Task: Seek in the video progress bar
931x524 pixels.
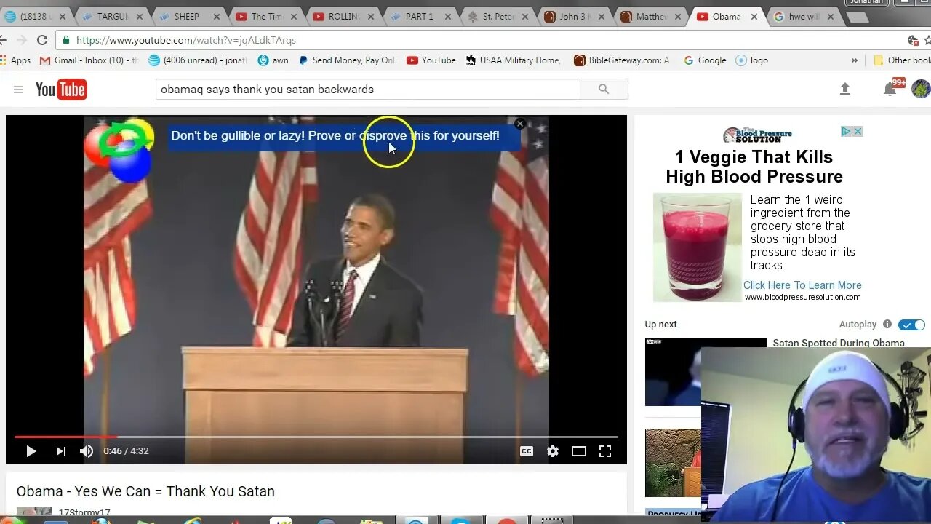Action: [316, 437]
